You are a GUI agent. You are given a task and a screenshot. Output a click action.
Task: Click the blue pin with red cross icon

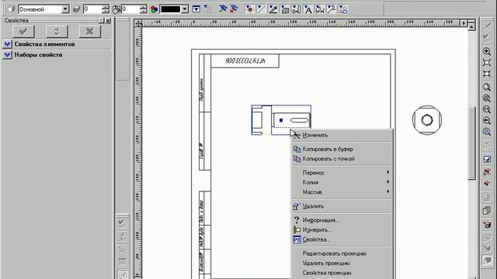(x=234, y=9)
